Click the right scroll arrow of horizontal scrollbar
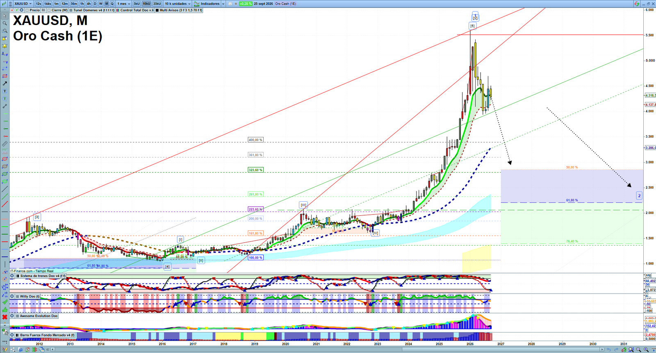Screen dimensions: 656x353 (602, 349)
